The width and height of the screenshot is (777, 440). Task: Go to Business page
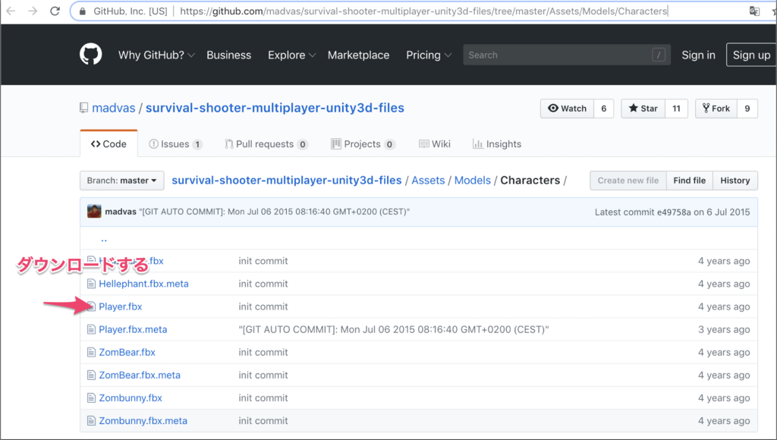[x=229, y=55]
